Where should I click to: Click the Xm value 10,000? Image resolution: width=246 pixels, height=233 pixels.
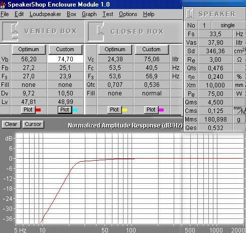click(215, 85)
